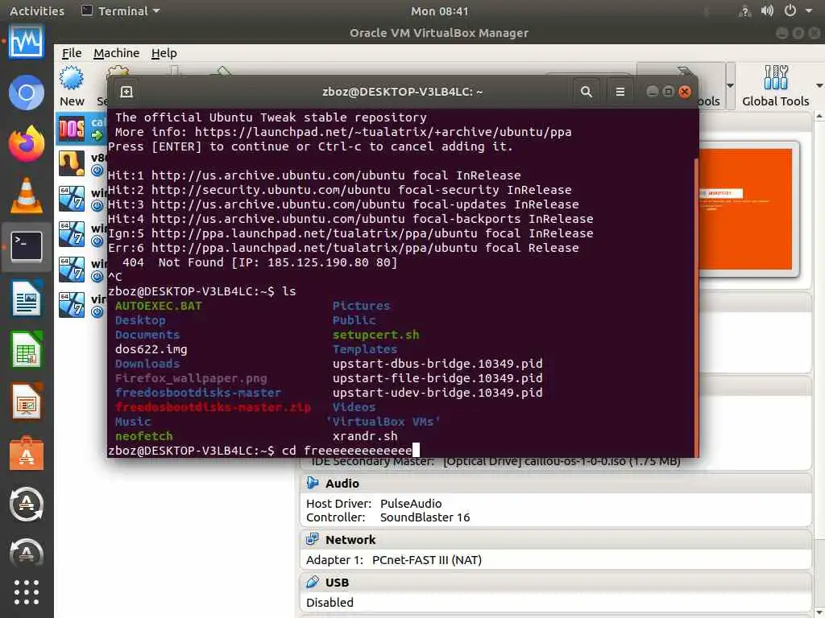This screenshot has width=825, height=618.
Task: Click PCnet-FAST III (NAT) adapter text
Action: (x=427, y=560)
